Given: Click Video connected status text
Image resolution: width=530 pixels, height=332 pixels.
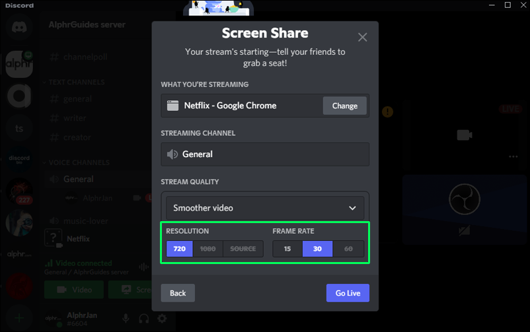Looking at the screenshot, I should pyautogui.click(x=83, y=263).
